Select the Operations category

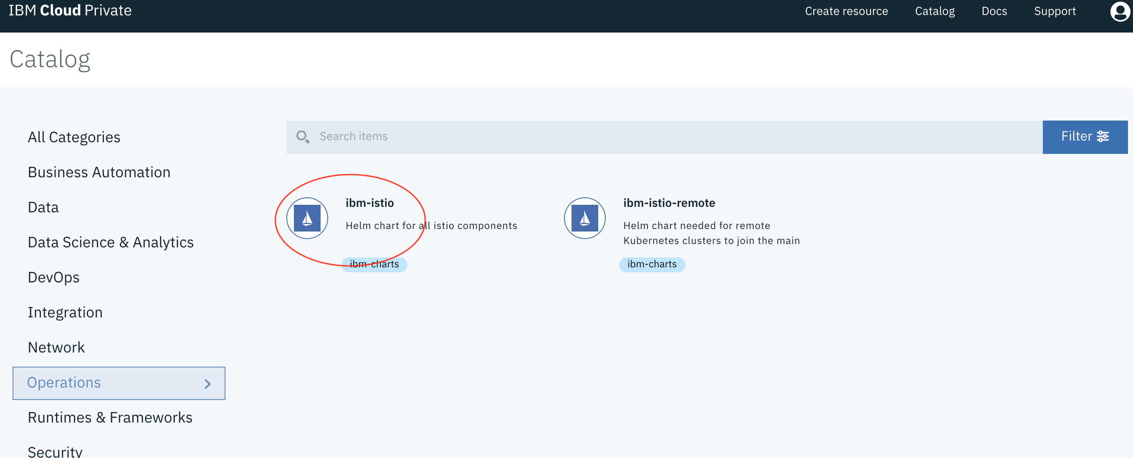119,383
